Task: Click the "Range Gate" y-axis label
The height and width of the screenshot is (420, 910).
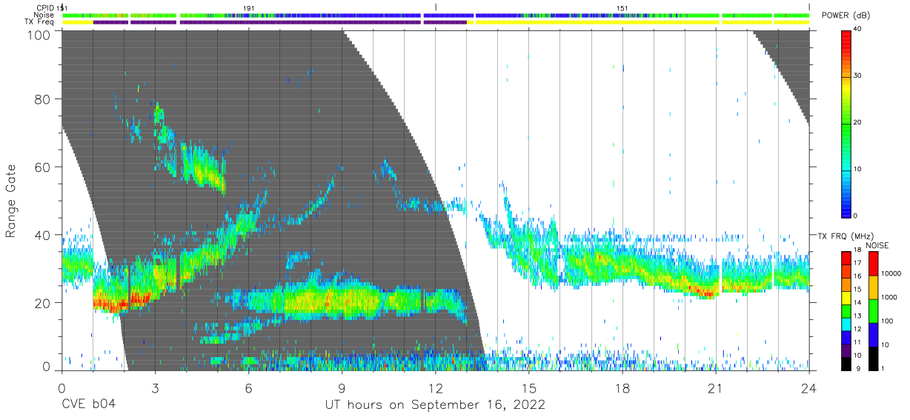Action: pos(12,200)
